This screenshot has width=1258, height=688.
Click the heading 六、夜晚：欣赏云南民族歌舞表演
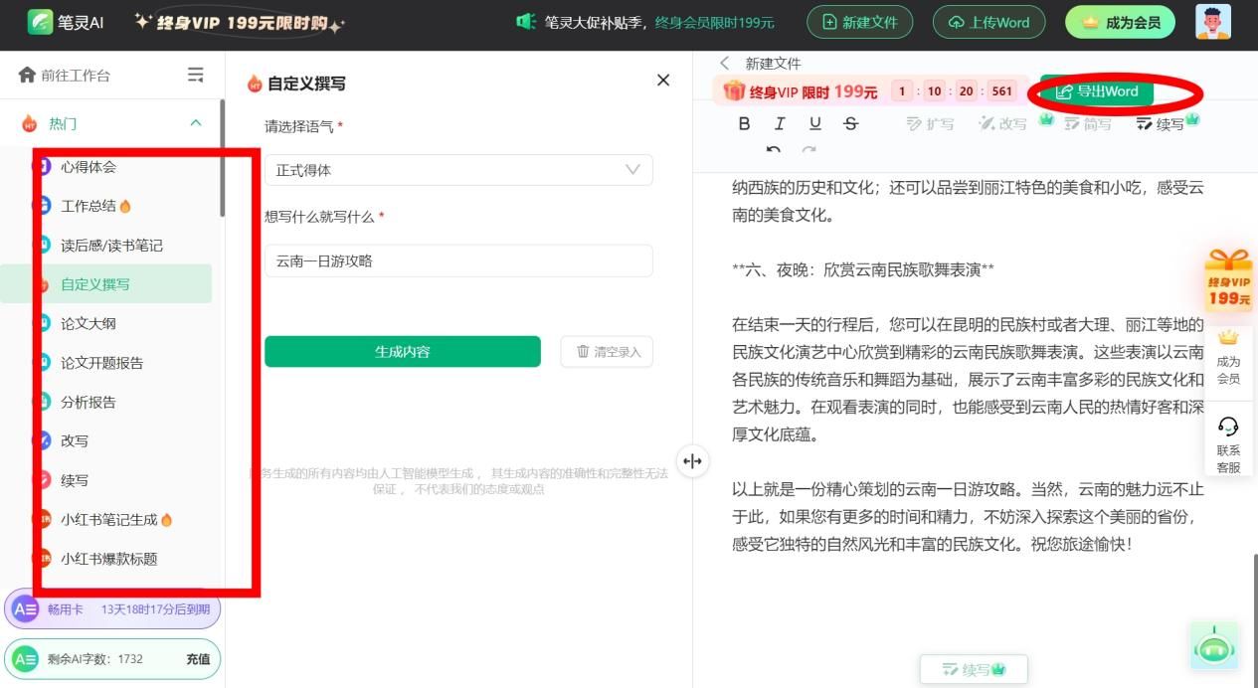(863, 269)
